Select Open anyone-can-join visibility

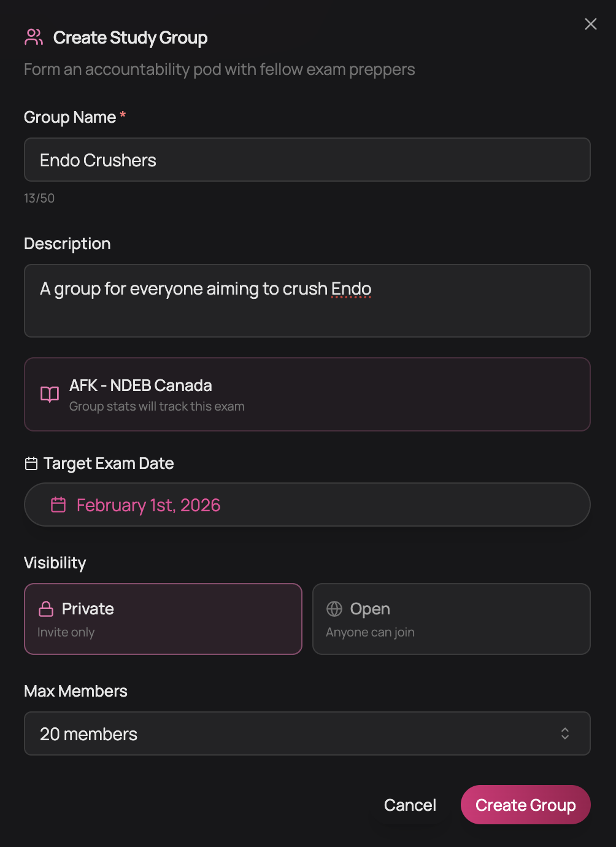(451, 619)
